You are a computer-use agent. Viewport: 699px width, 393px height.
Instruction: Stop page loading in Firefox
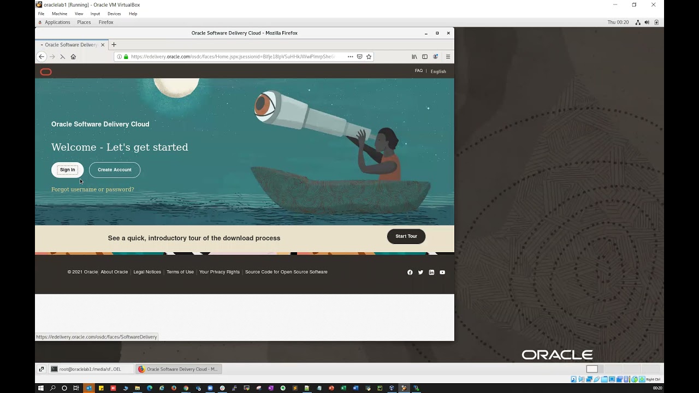pos(62,57)
